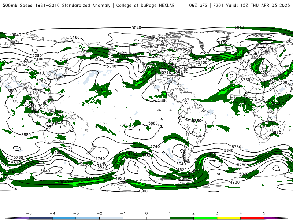Click the 'F201 Valid: 15Z THU APR 03 2025' text
293x220 pixels.
(251, 5)
